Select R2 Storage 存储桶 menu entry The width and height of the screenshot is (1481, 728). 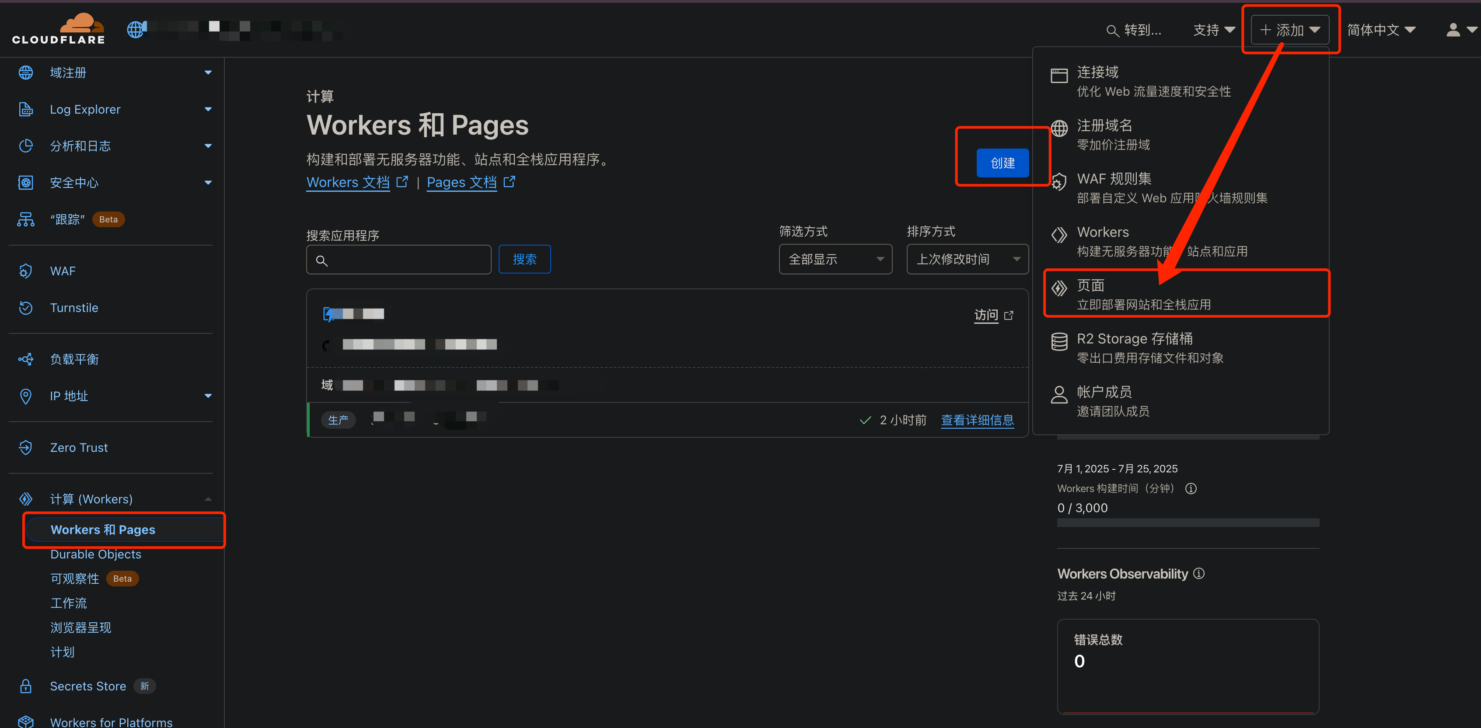point(1181,348)
